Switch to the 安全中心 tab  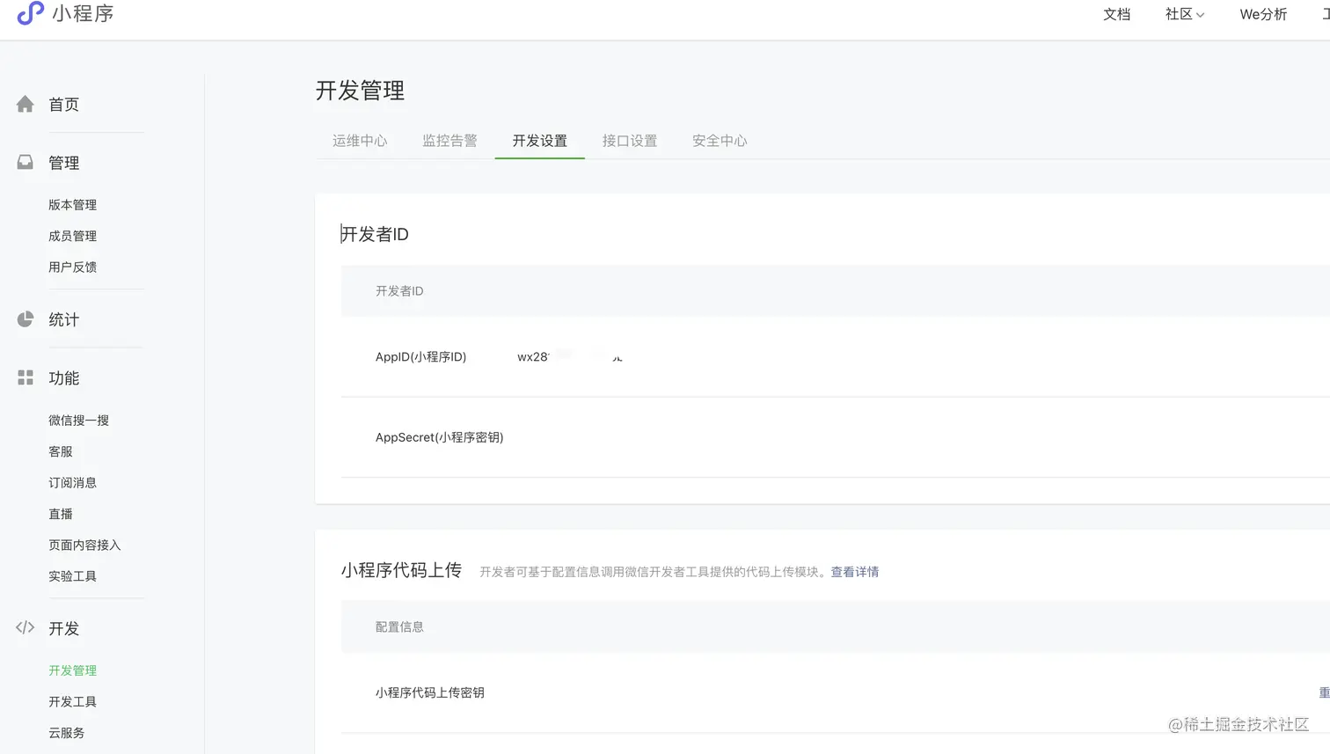point(720,141)
